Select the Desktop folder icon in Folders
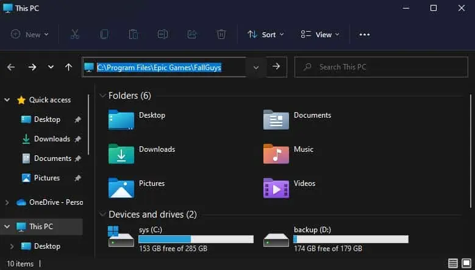 click(121, 119)
